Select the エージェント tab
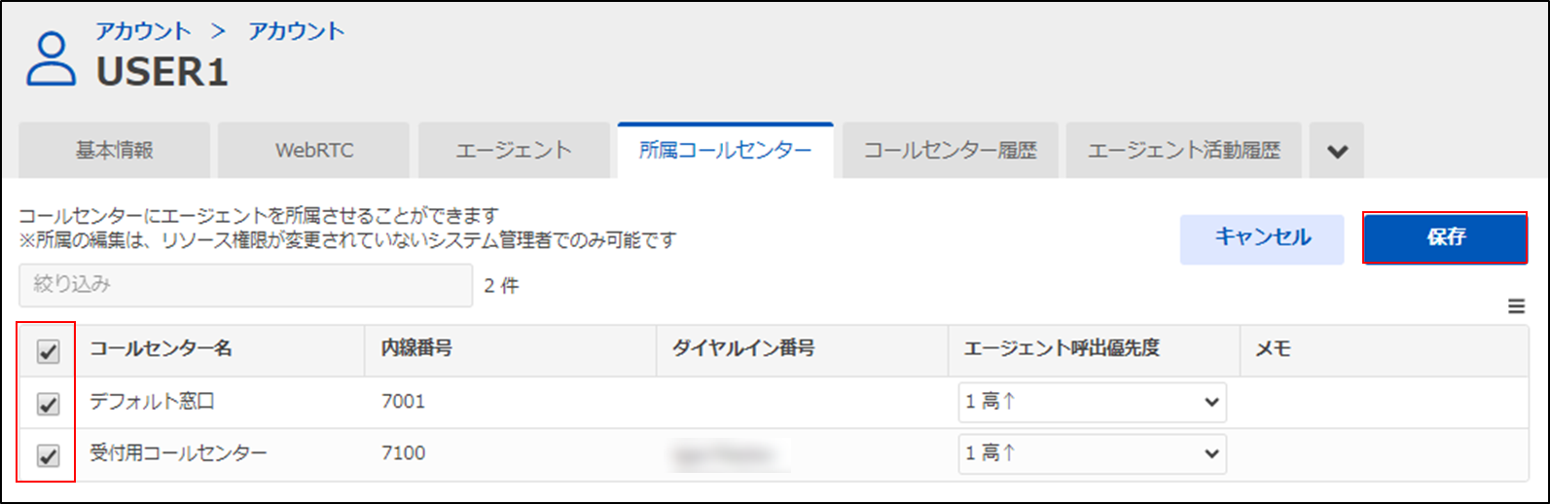The height and width of the screenshot is (504, 1550). point(514,151)
